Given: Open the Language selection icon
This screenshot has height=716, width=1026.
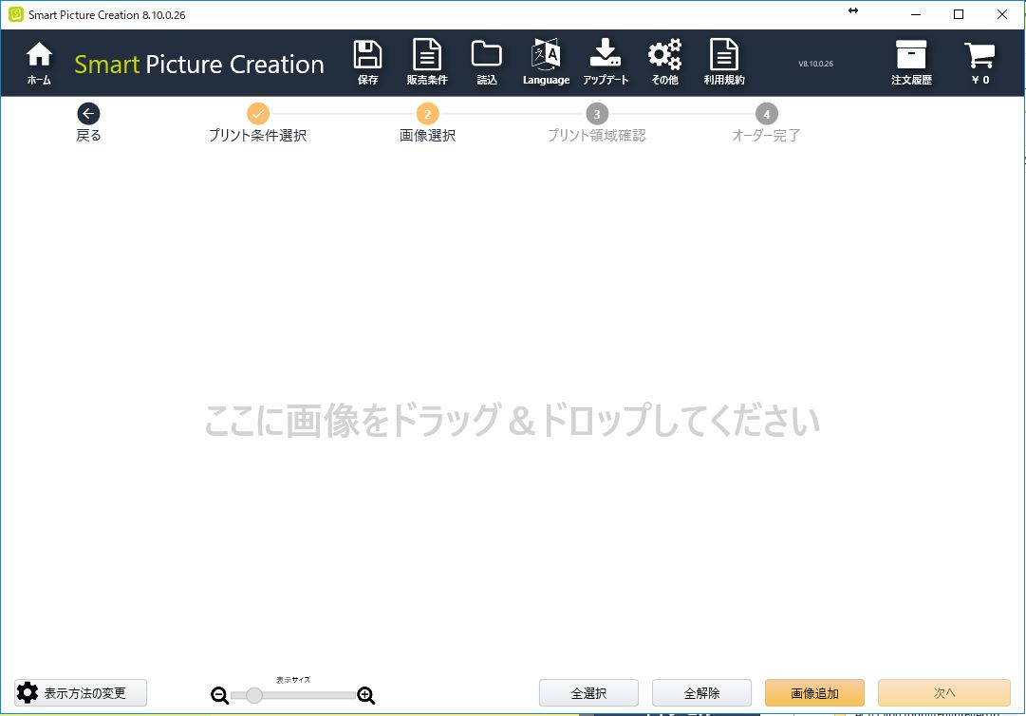Looking at the screenshot, I should tap(546, 56).
